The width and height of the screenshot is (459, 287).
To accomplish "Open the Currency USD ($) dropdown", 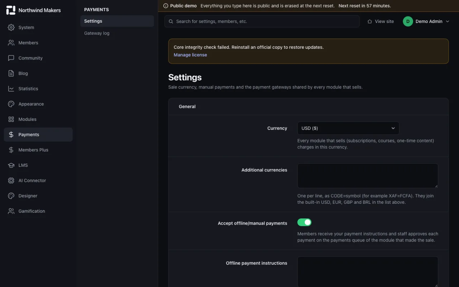I will tap(348, 128).
